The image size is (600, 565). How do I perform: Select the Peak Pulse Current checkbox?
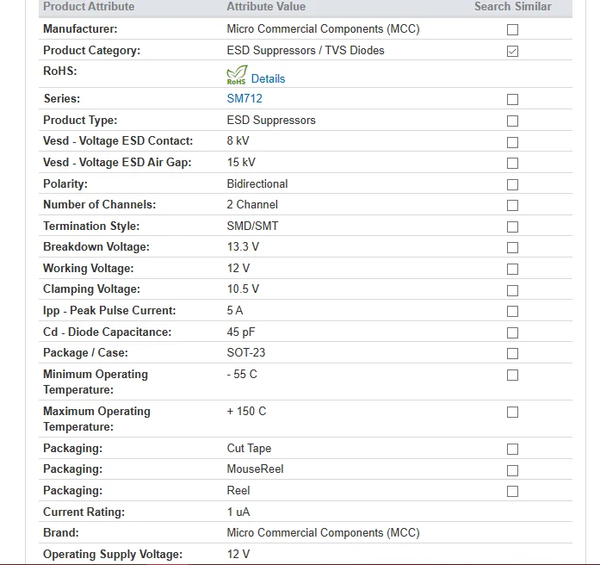pyautogui.click(x=512, y=311)
